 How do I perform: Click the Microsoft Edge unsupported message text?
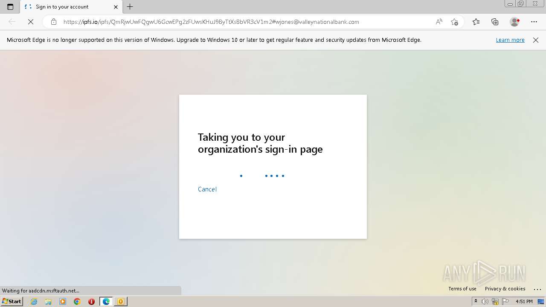point(214,40)
